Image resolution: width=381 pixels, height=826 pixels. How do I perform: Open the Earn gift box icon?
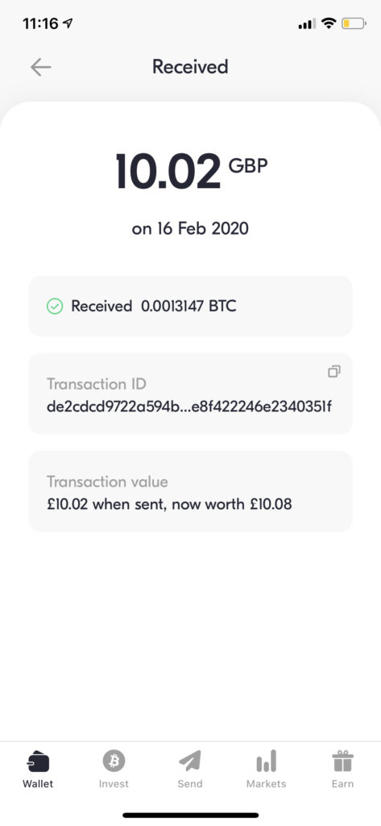pyautogui.click(x=342, y=761)
